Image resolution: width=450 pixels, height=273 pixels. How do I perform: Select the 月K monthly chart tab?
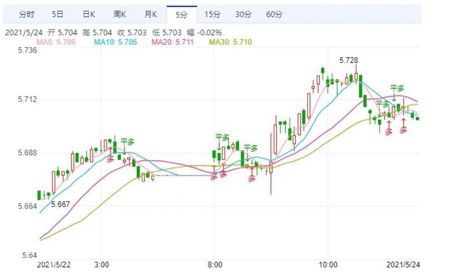(x=150, y=14)
